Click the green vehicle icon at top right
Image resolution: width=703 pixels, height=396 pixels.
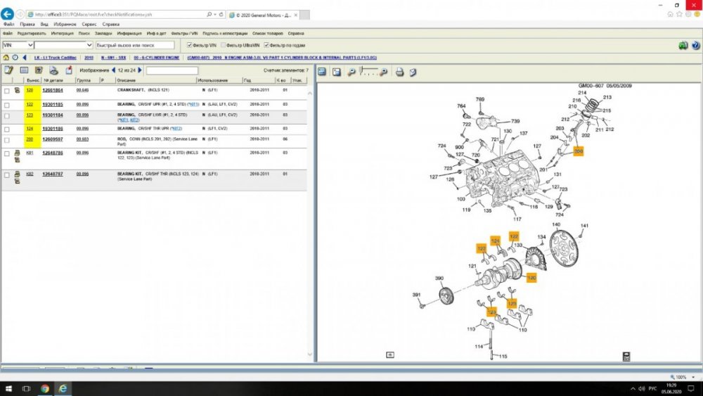[x=683, y=46]
